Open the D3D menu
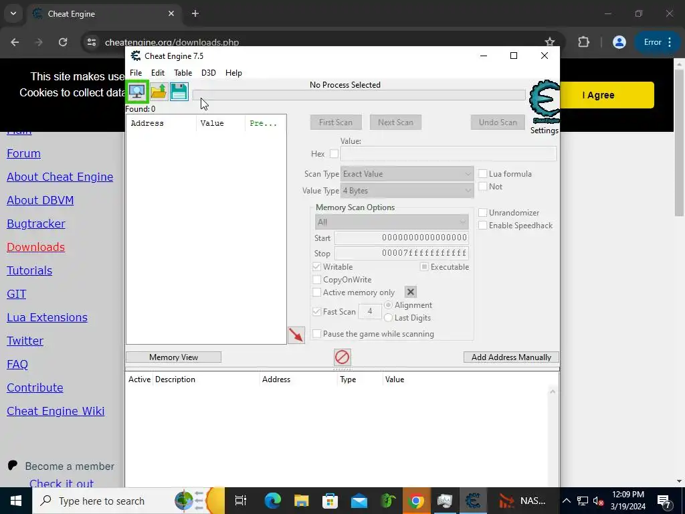This screenshot has width=685, height=514. [x=209, y=72]
